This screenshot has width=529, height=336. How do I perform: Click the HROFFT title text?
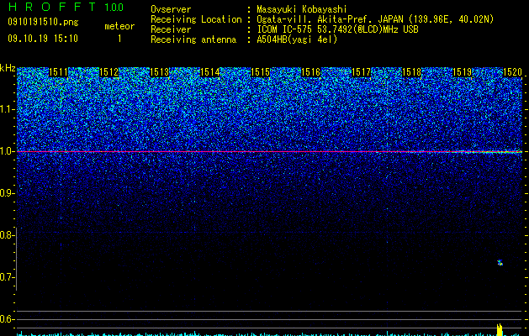pos(52,7)
